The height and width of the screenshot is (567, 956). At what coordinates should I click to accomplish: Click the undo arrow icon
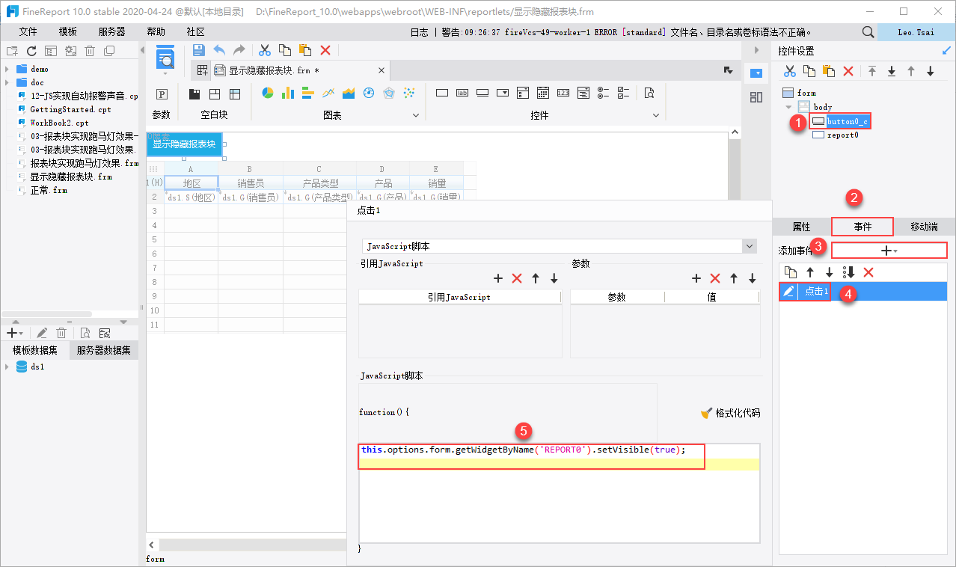point(219,50)
